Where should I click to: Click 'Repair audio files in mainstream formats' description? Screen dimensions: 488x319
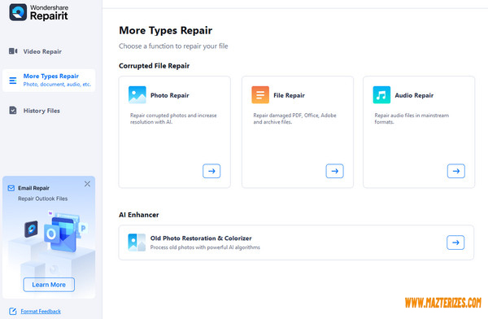[x=412, y=118]
